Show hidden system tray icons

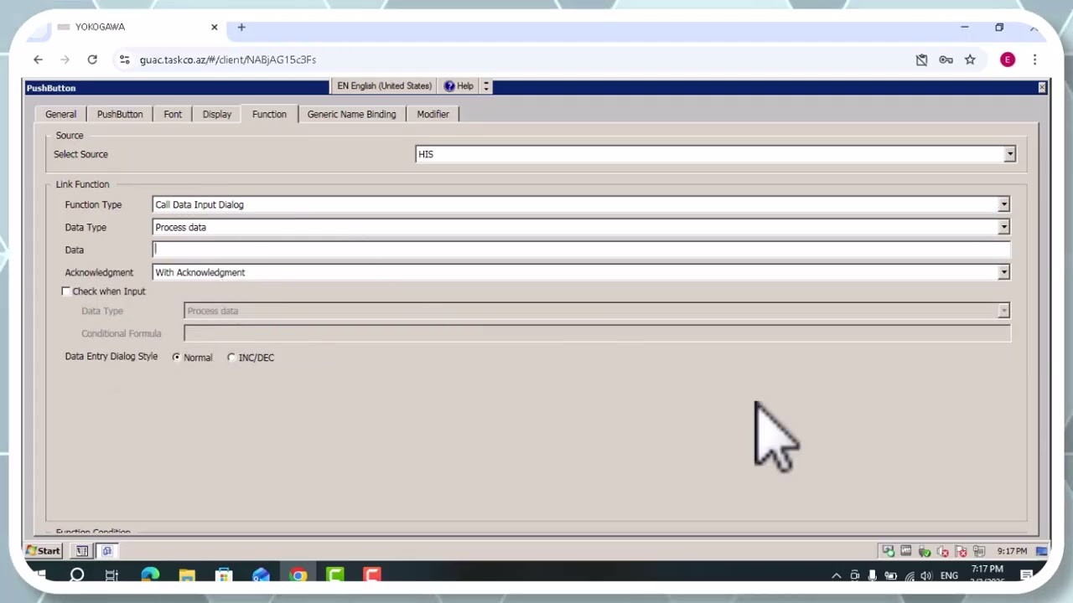[836, 575]
